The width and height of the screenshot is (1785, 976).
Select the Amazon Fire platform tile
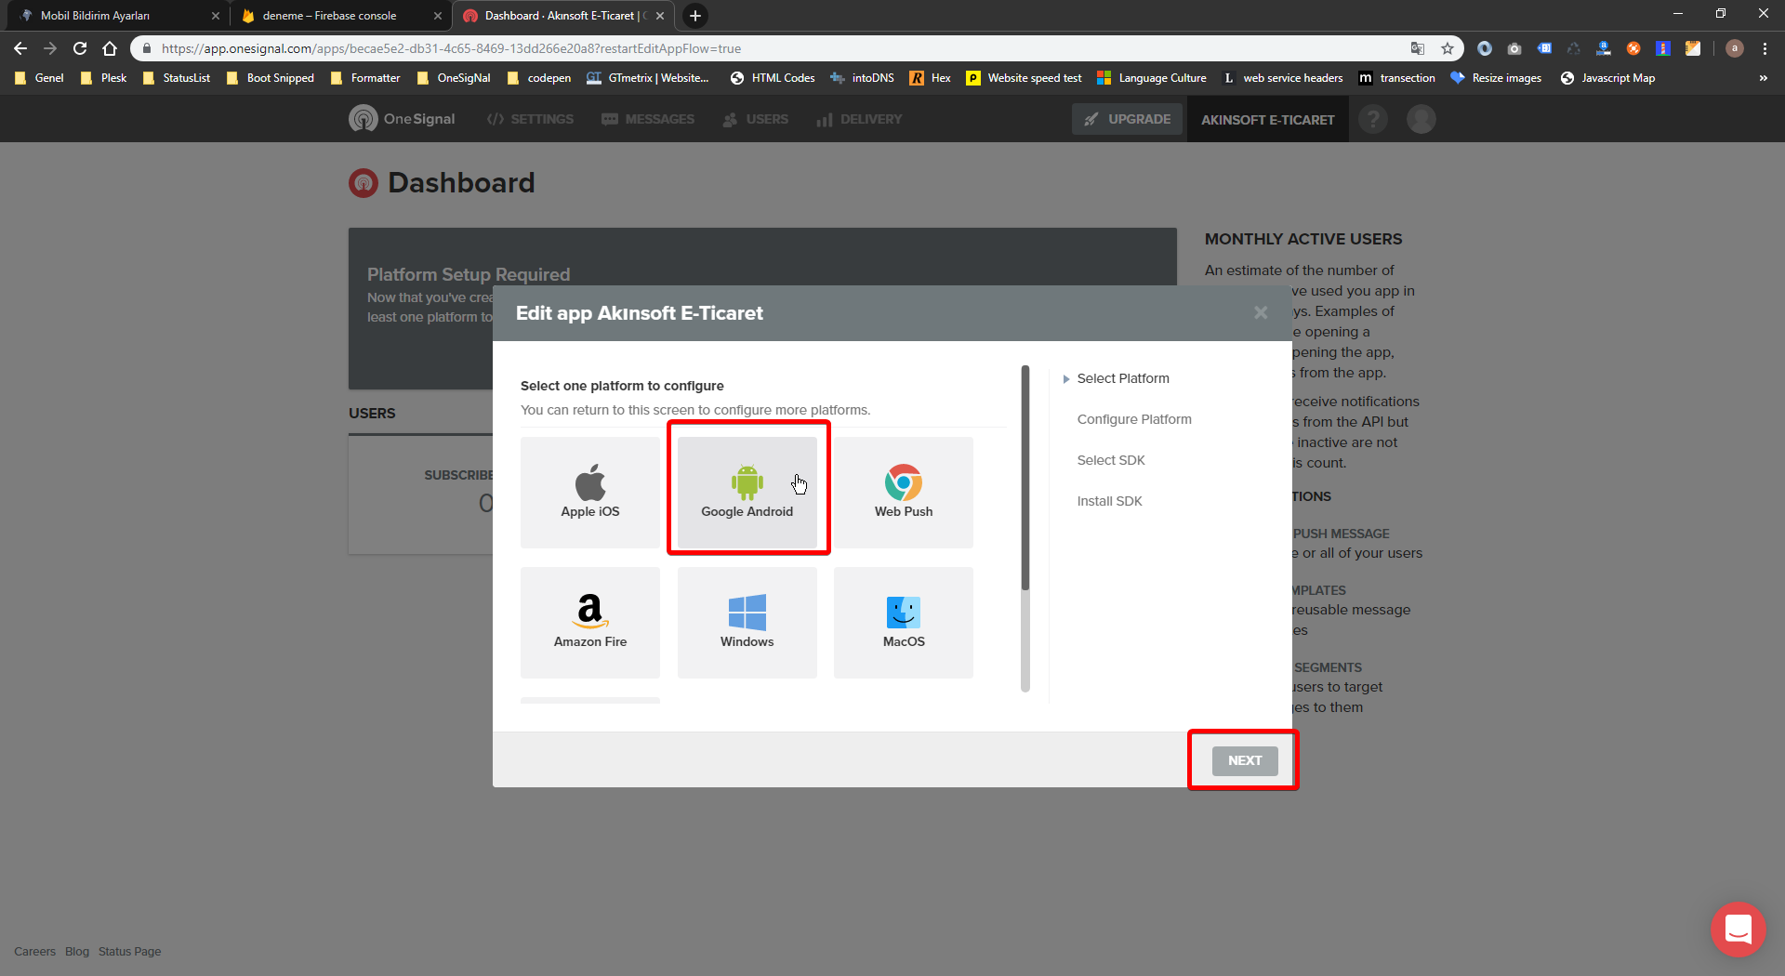590,623
